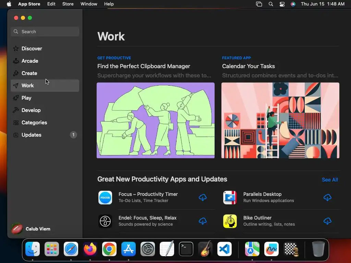Screen dimensions: 351x263
Task: Click 'To-Do Lists, Time Tracker' subtitle
Action: (143, 201)
